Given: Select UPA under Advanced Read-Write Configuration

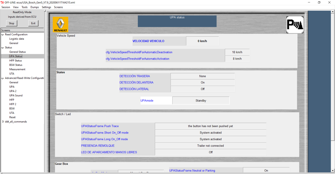Looking at the screenshot, I should pyautogui.click(x=12, y=87).
